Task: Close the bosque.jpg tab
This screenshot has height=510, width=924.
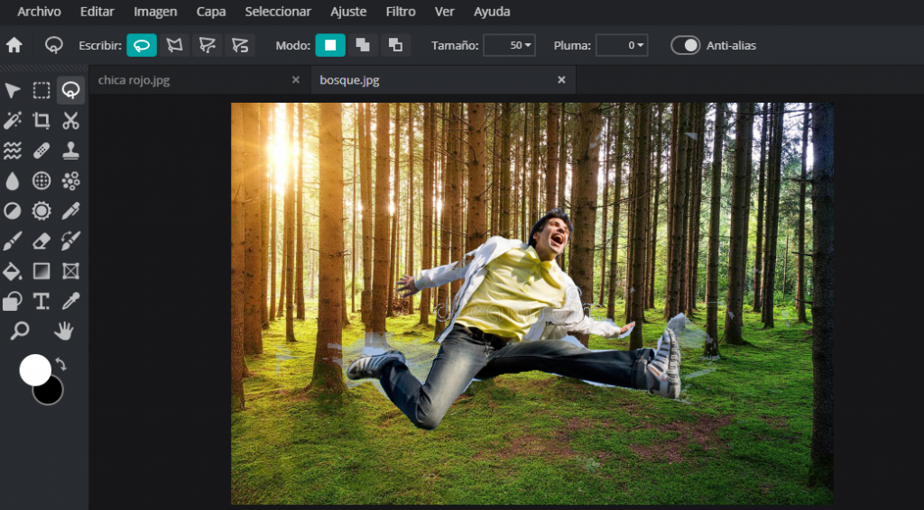Action: 561,80
